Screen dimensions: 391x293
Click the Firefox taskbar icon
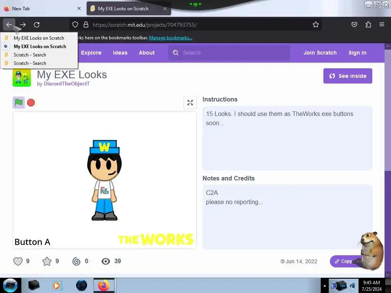104,285
